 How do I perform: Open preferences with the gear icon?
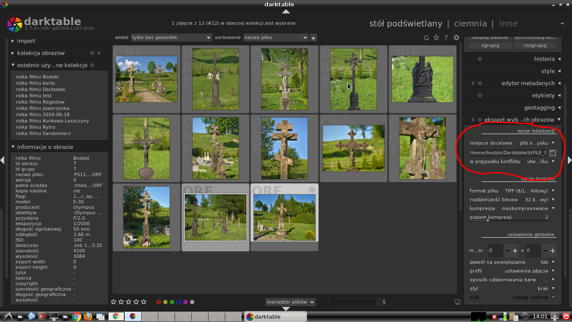pos(456,38)
